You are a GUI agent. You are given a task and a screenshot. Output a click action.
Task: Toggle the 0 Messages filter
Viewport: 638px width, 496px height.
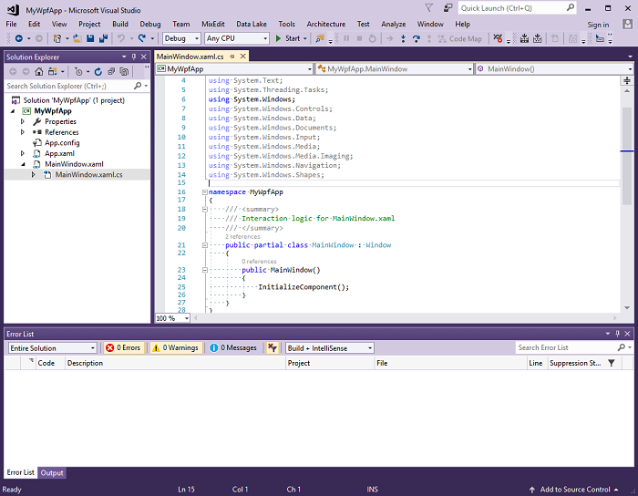pos(233,347)
